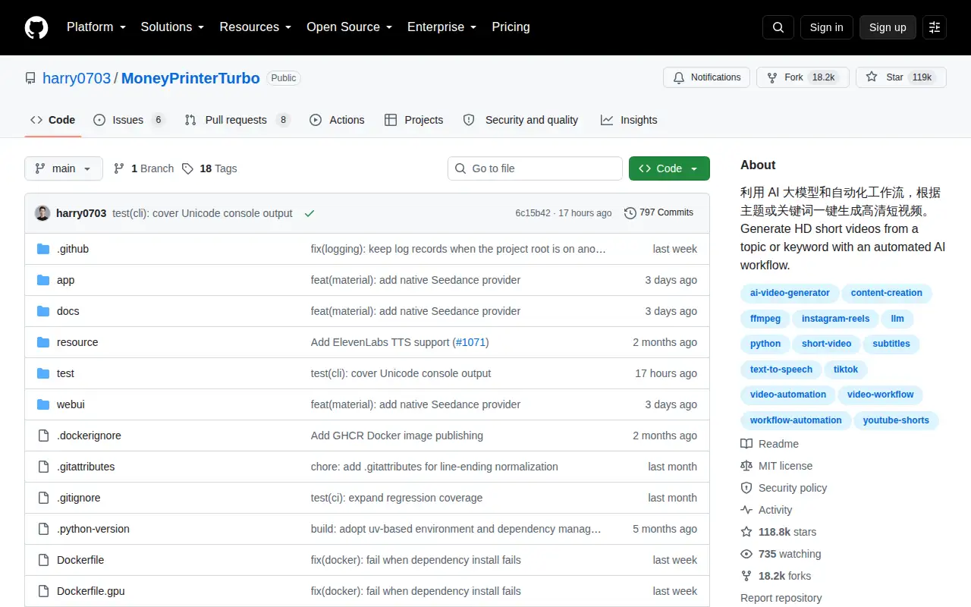Fork the repository with Fork button
Image resolution: width=971 pixels, height=607 pixels.
803,77
